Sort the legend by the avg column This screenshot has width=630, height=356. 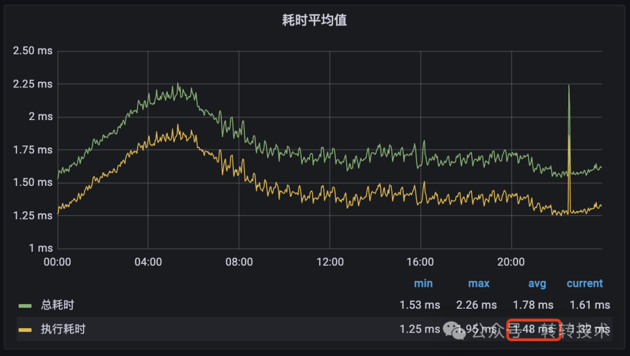pos(537,284)
